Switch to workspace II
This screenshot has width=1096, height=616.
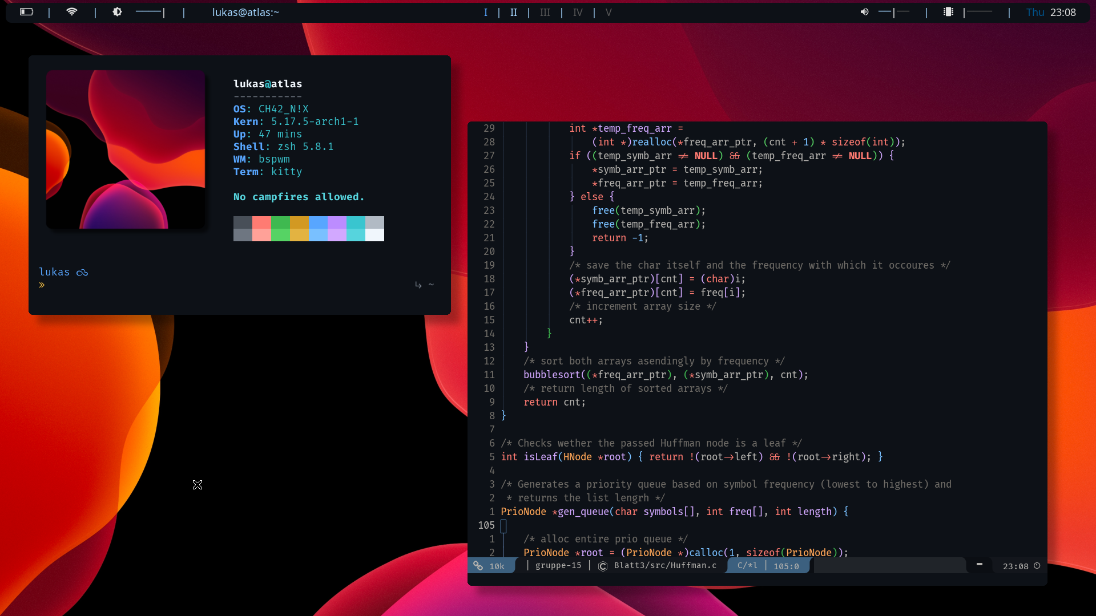[x=514, y=13]
